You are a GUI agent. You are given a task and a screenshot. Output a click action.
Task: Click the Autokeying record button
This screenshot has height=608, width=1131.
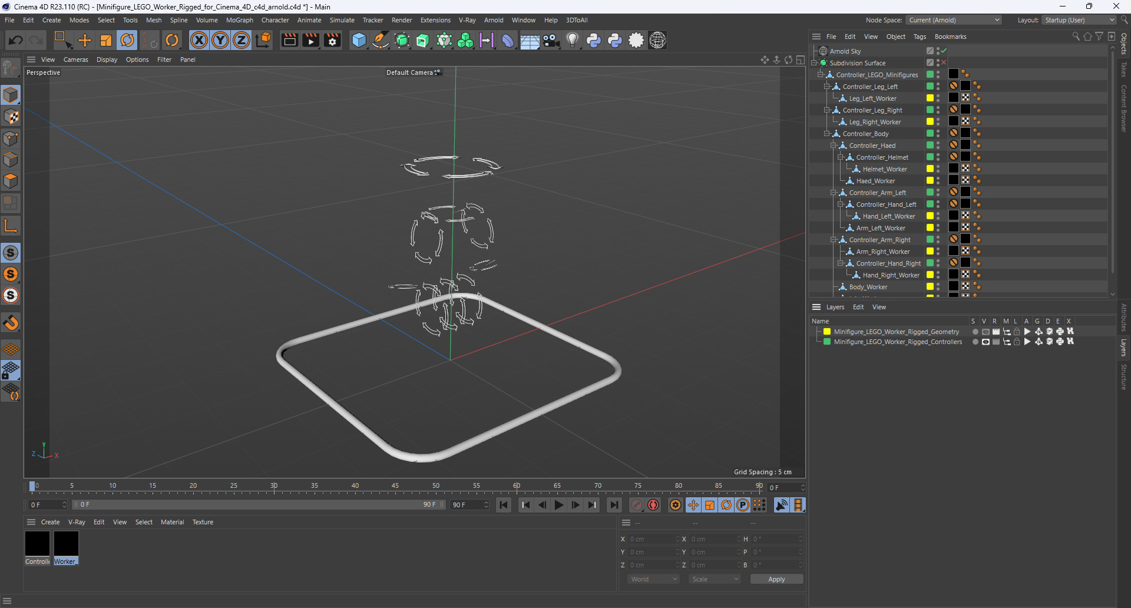point(653,505)
